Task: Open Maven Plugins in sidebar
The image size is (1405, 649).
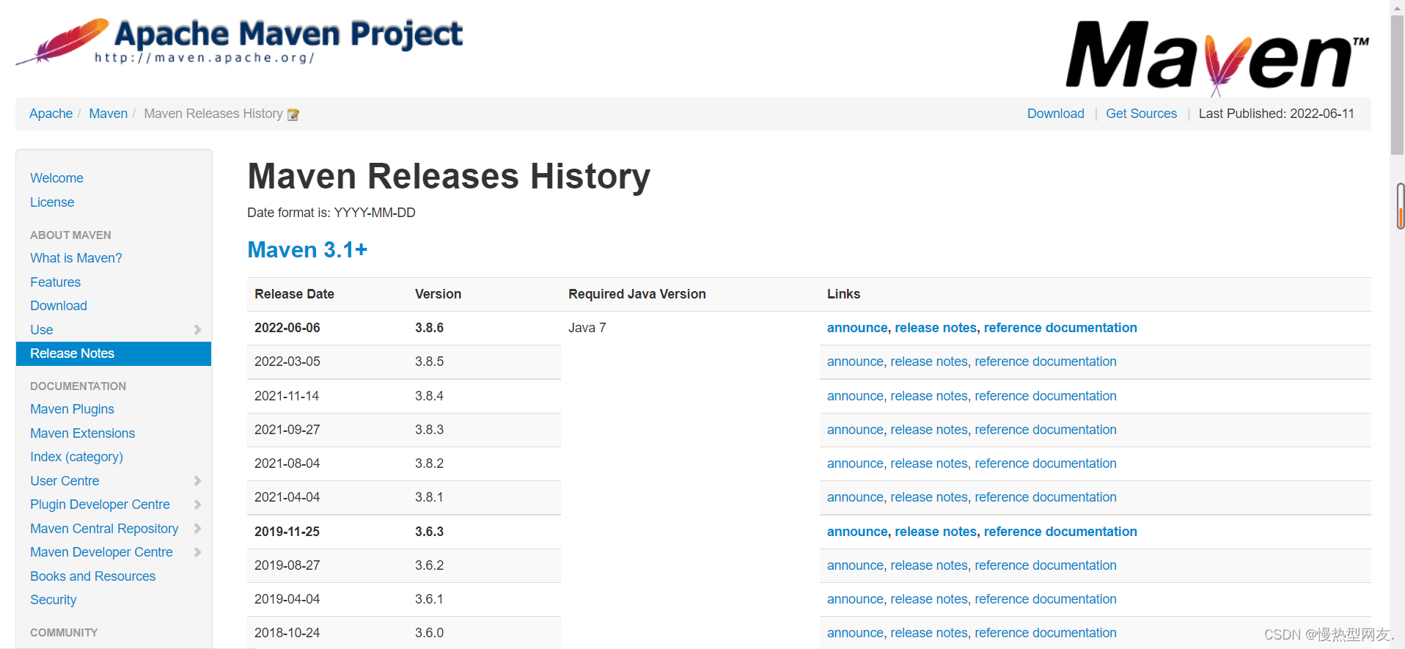Action: click(72, 409)
